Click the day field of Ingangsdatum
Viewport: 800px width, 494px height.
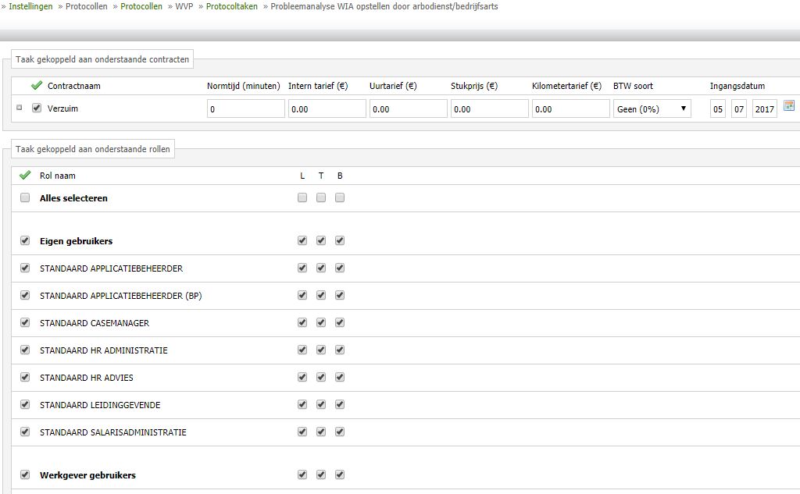point(718,108)
